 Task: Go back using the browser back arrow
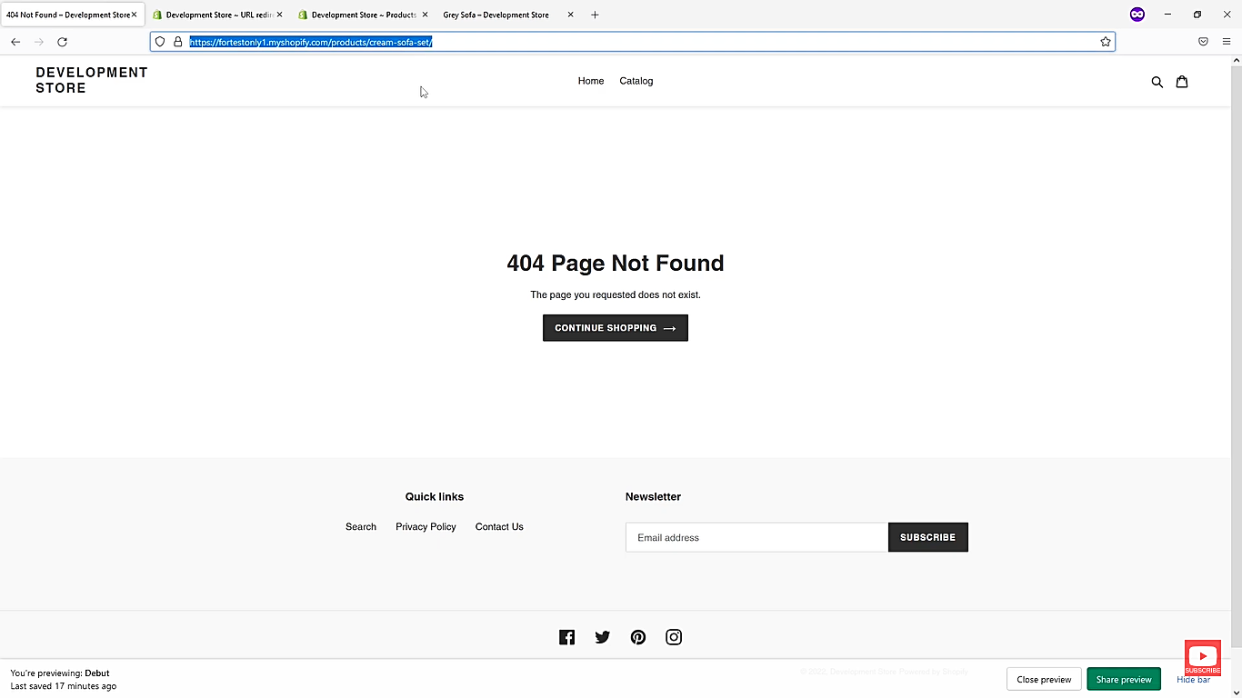[x=15, y=42]
